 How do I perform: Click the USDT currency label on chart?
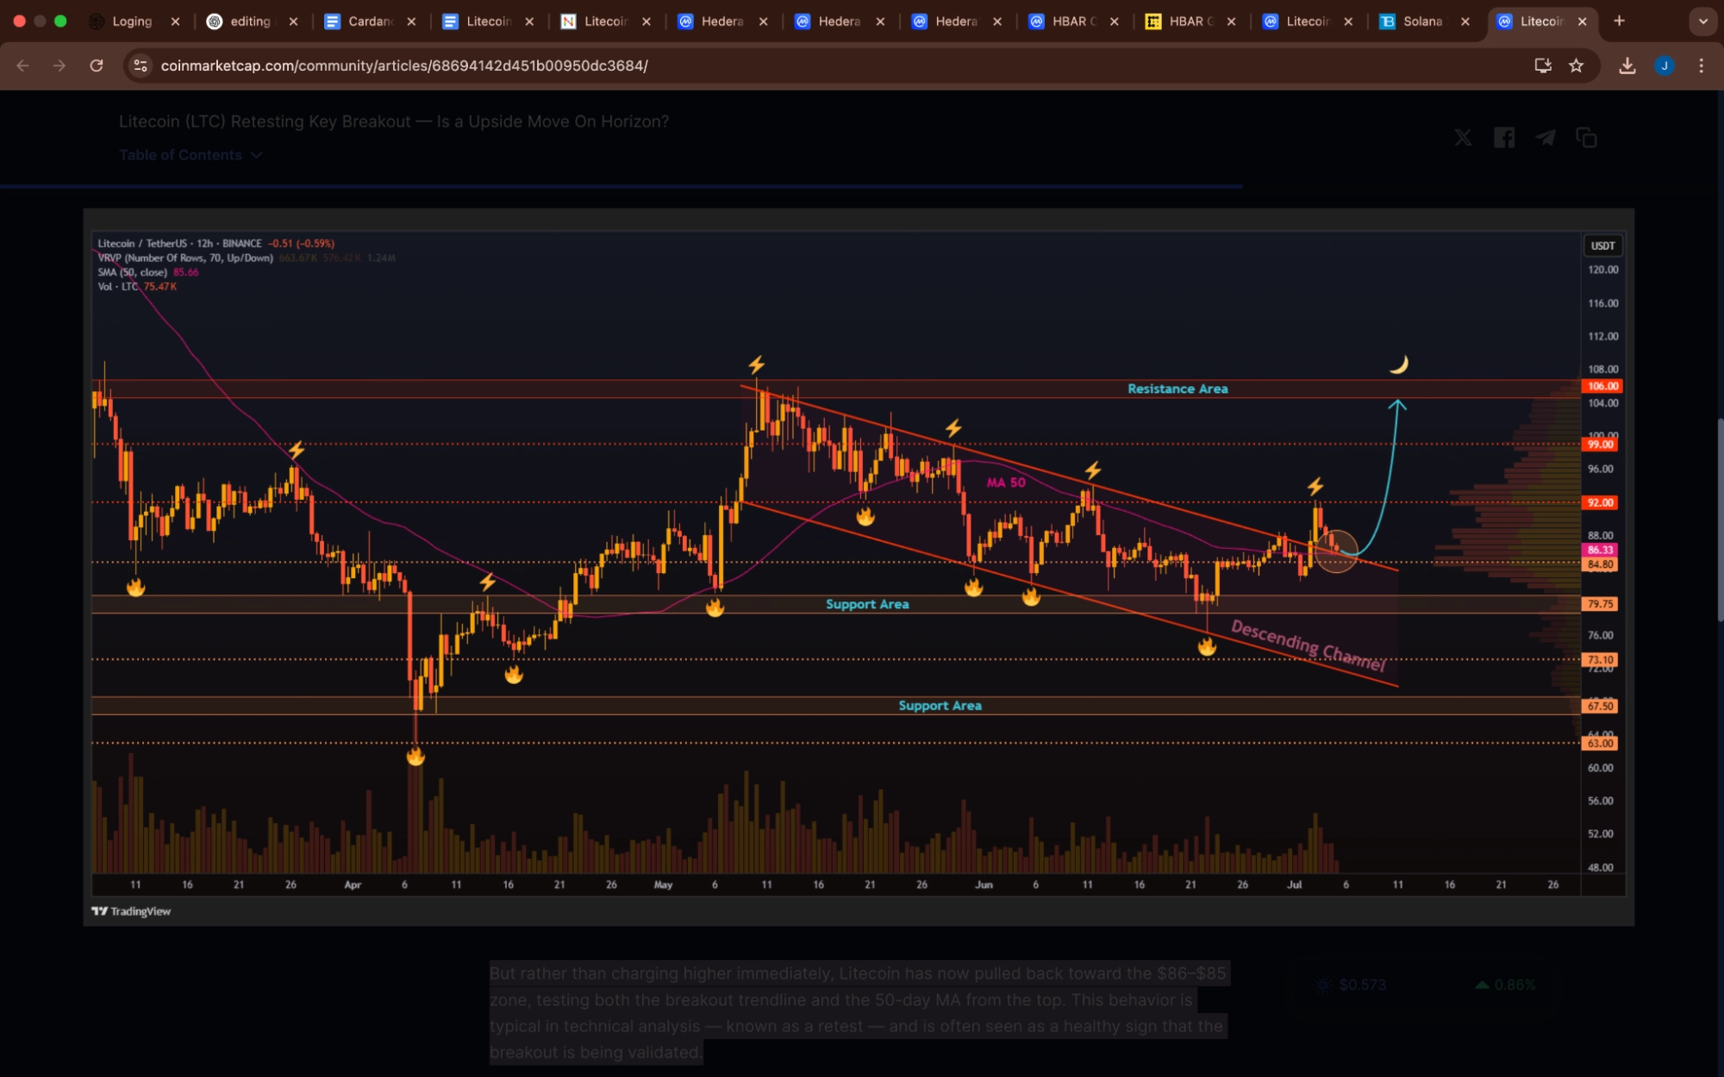coord(1602,246)
